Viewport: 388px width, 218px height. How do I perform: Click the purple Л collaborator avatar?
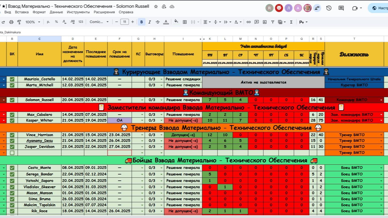(288, 8)
